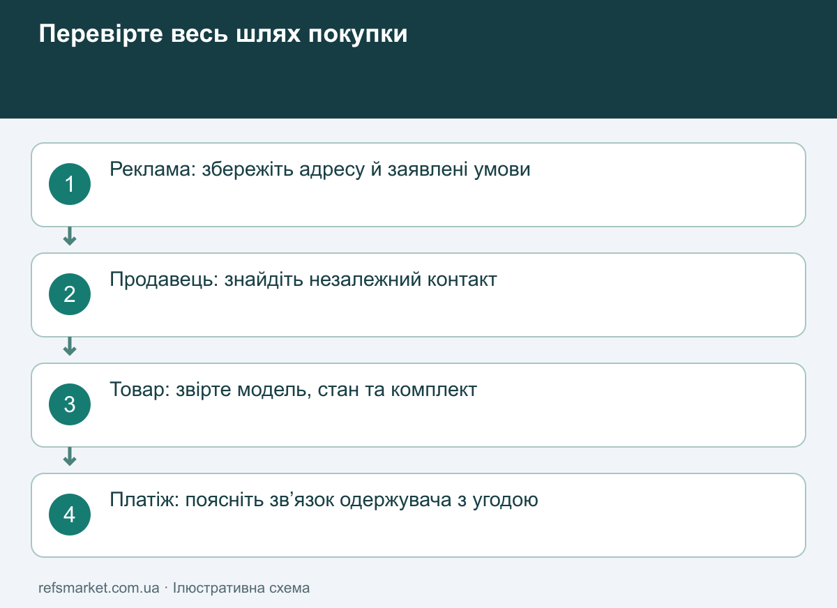This screenshot has width=837, height=608.
Task: Select the step 2 number circle
Action: coord(70,294)
